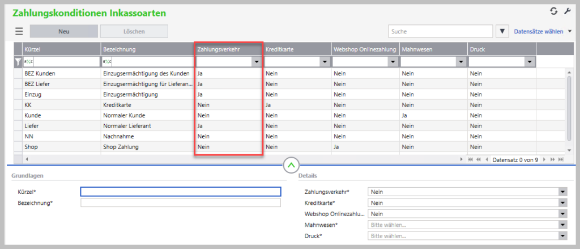Open the search options triangle button
Viewport: 580px width, 249px height.
(502, 31)
